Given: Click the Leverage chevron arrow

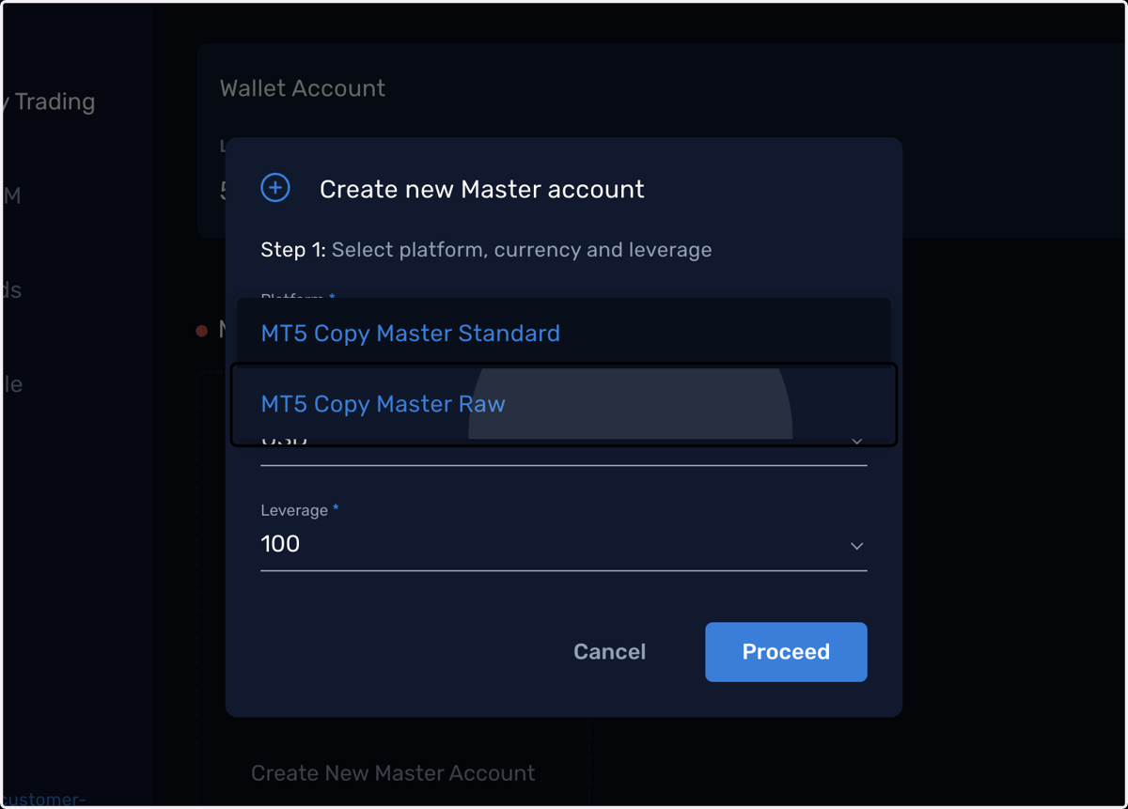Looking at the screenshot, I should pyautogui.click(x=856, y=546).
